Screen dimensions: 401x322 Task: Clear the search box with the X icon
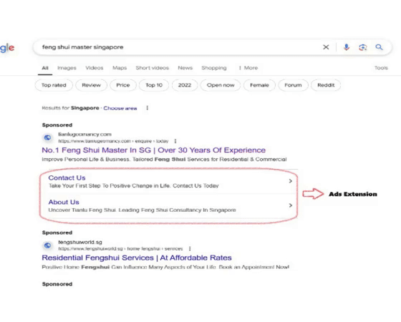[x=326, y=47]
